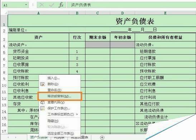Viewport: 196px width, 140px height.
Task: Click the cell 存货
Action: [24, 104]
